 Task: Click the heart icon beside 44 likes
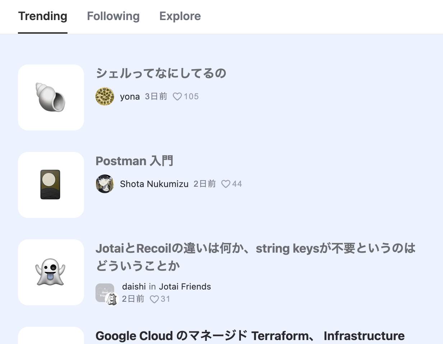pos(225,184)
